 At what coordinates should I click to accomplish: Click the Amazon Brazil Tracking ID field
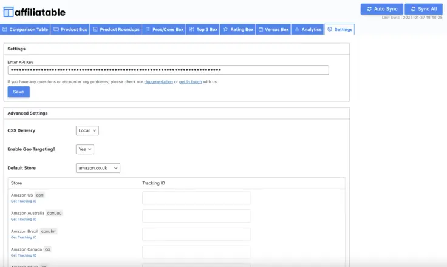(196, 234)
